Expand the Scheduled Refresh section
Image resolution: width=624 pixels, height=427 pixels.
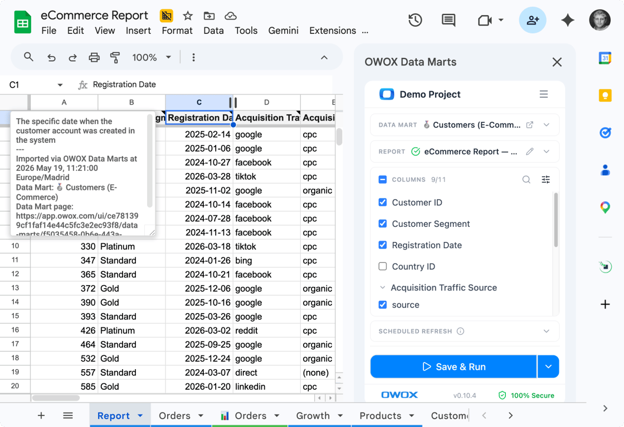547,331
